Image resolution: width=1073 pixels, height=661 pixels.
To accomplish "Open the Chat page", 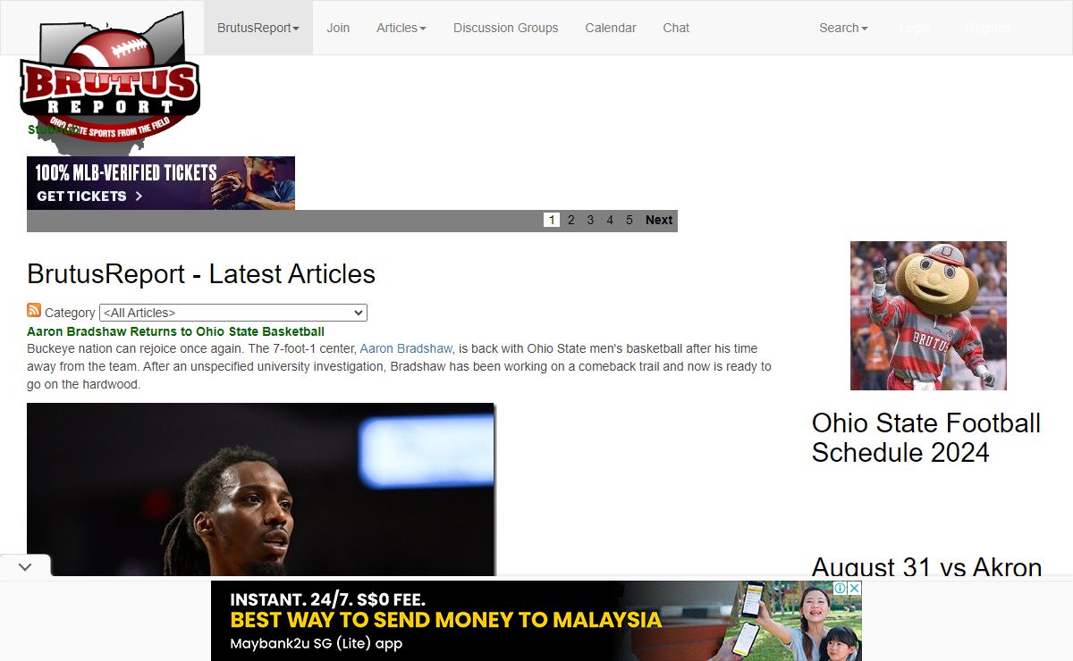I will click(676, 28).
